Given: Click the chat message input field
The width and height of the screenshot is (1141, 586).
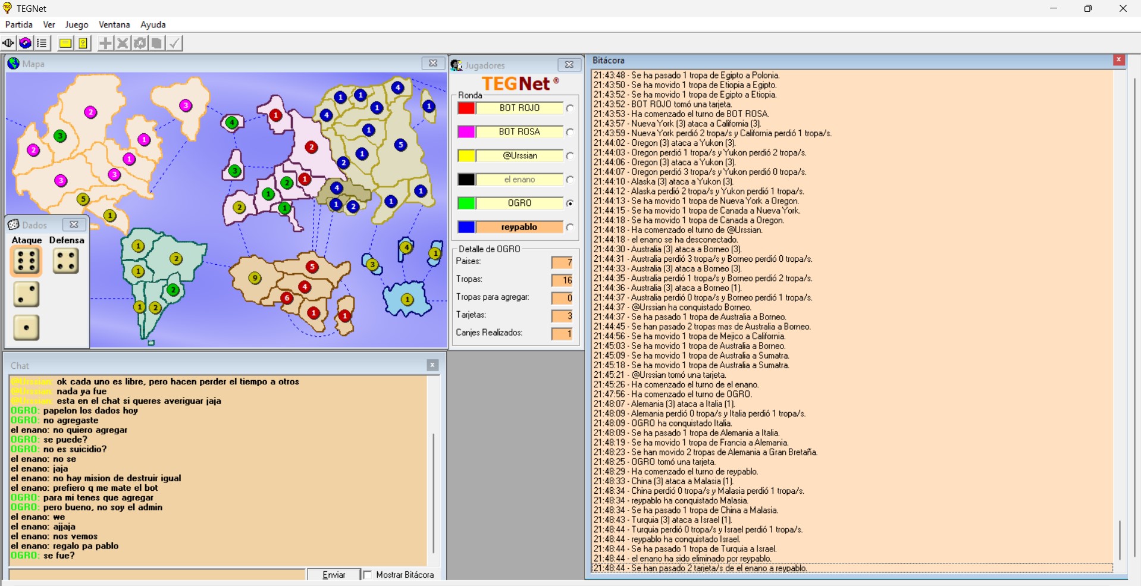Looking at the screenshot, I should pos(157,575).
